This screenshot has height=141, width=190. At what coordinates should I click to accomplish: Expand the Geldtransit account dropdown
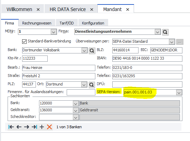[x=76, y=110]
